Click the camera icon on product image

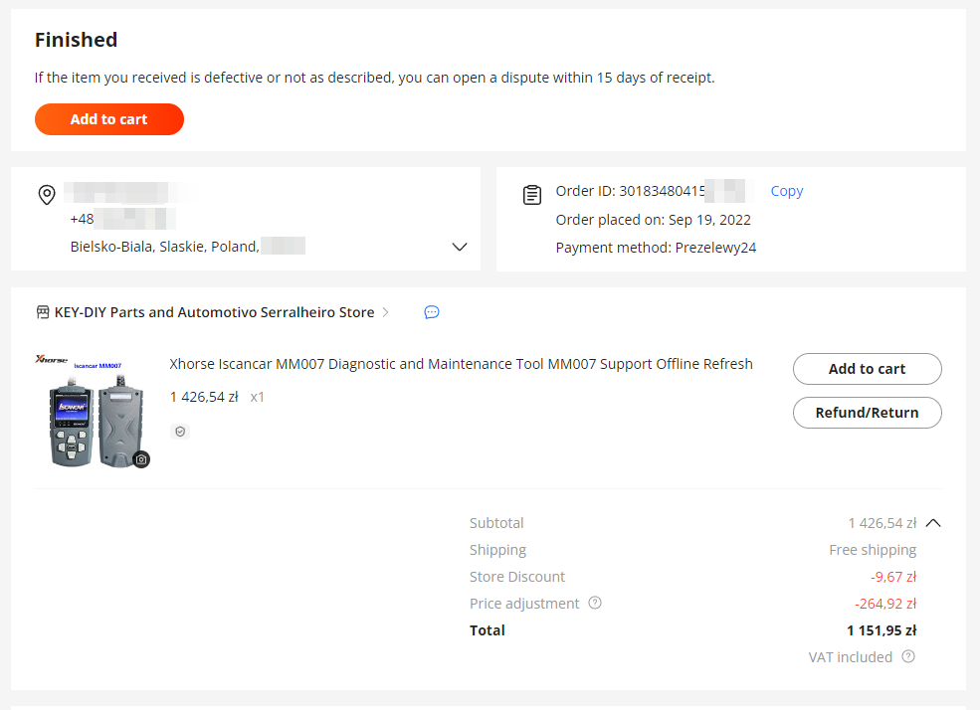(x=141, y=459)
